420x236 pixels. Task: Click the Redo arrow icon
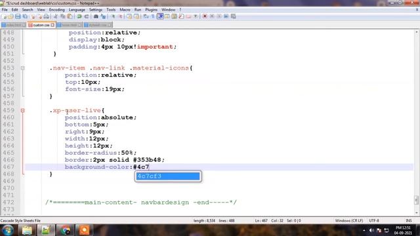pos(86,16)
